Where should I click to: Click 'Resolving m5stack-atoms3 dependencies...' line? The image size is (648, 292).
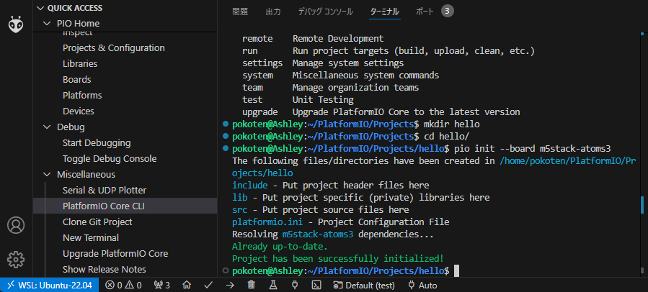(x=333, y=234)
